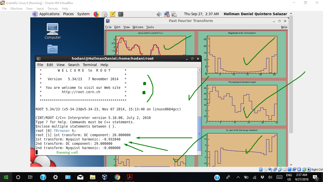
Task: Switch to VirtualBox on the taskbar
Action: 105,177
